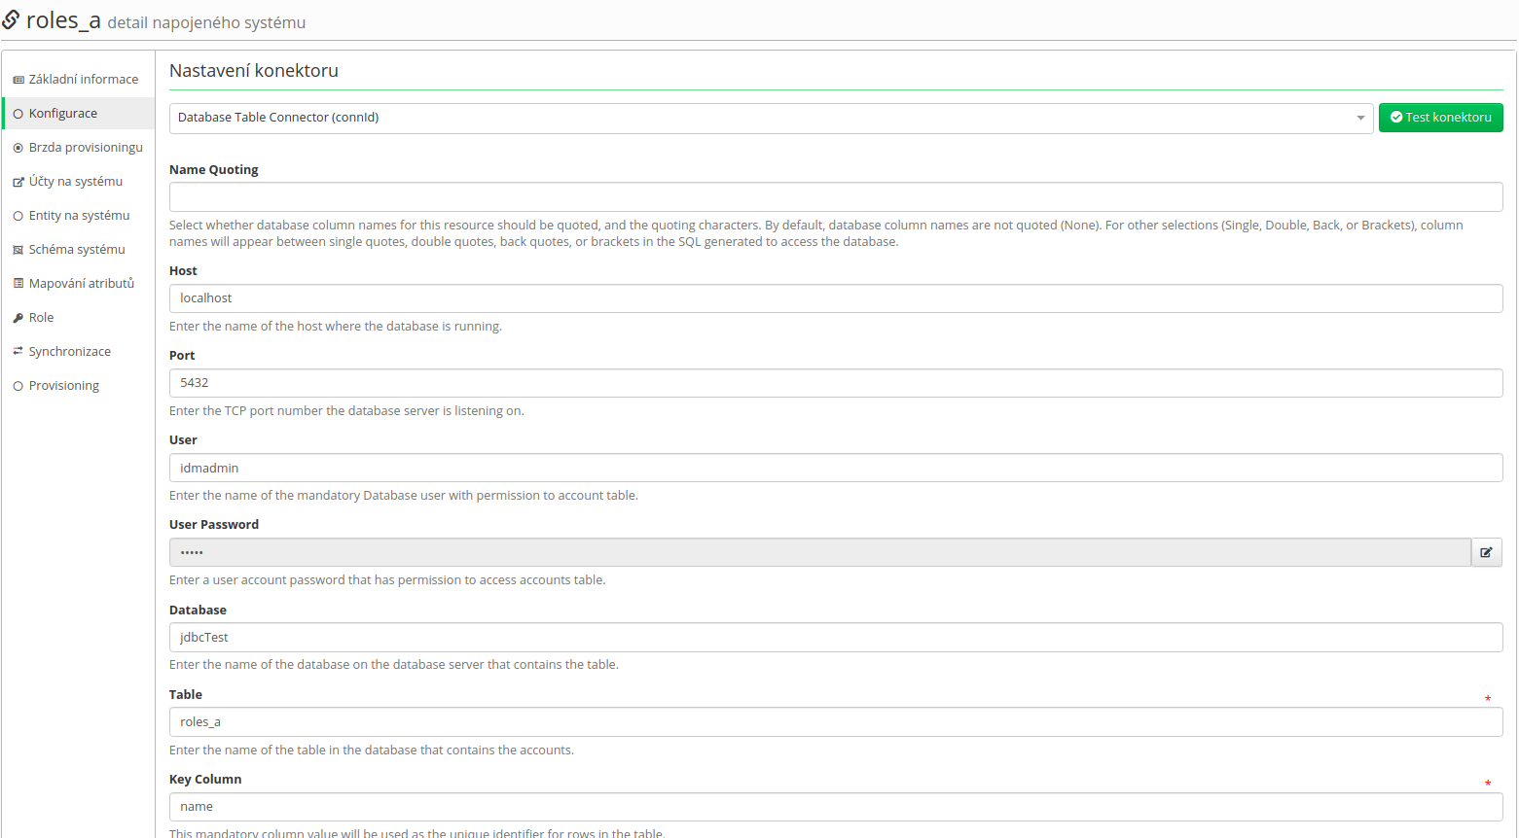The height and width of the screenshot is (838, 1519).
Task: Click the Účty na systému icon
Action: click(x=18, y=182)
